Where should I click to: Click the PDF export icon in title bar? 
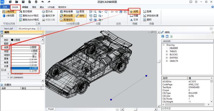pos(30,2)
